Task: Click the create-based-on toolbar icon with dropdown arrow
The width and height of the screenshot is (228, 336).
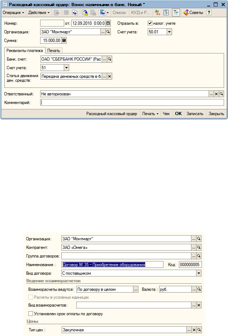Action: [104, 13]
